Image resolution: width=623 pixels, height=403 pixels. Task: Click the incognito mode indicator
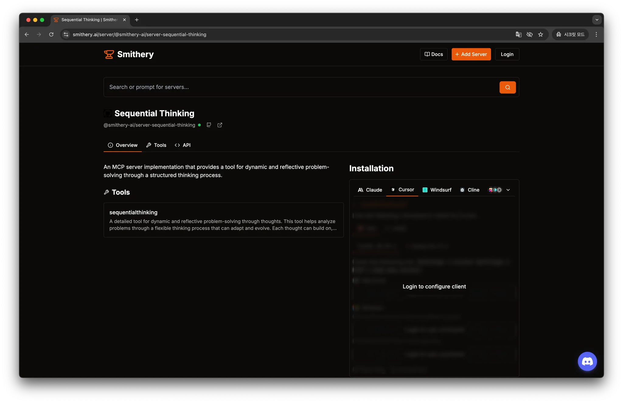coord(570,35)
